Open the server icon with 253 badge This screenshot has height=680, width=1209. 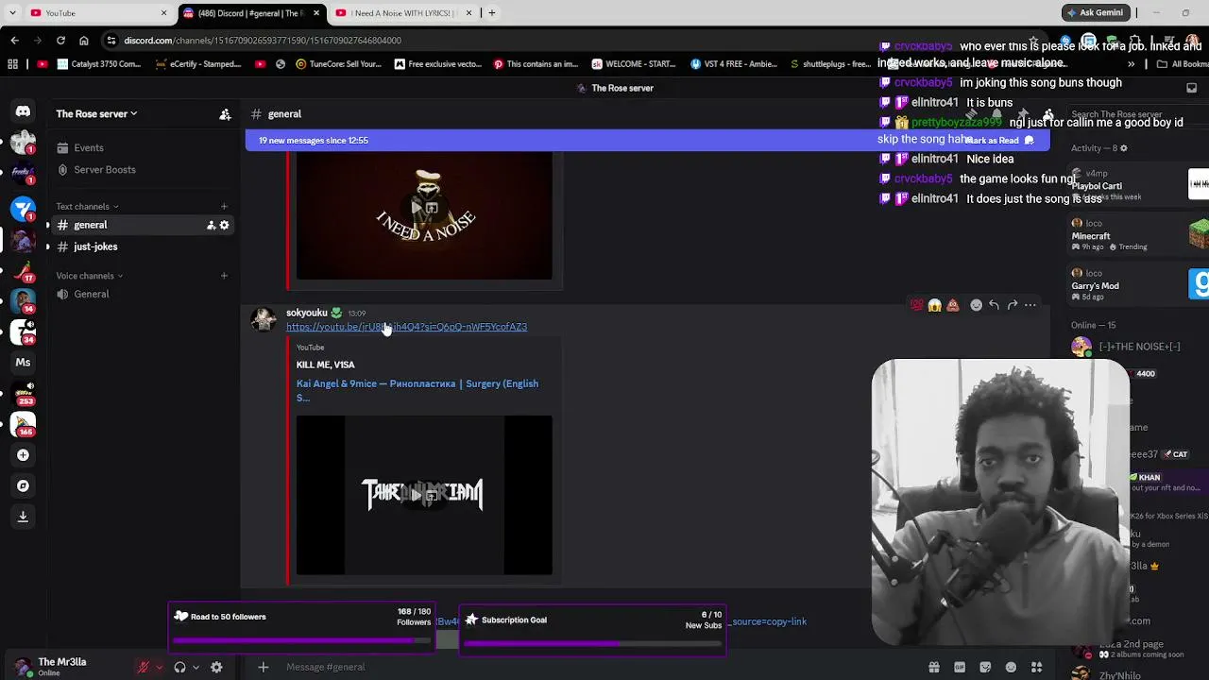[23, 393]
